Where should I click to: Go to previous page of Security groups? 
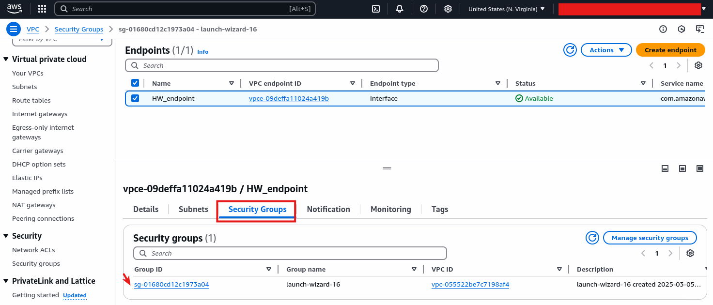pos(643,253)
